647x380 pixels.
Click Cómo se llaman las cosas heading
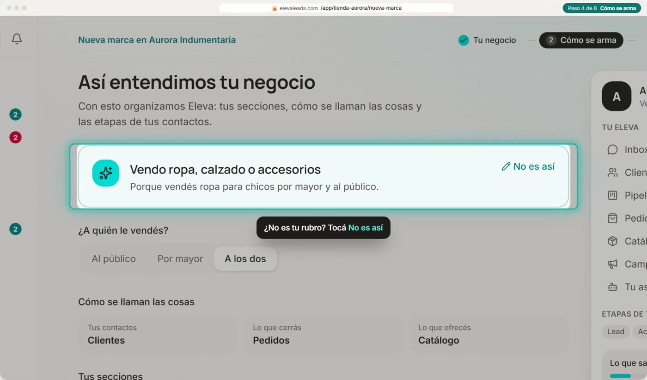(x=136, y=302)
